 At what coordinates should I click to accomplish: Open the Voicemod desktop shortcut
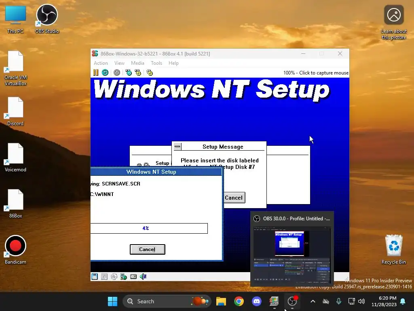(x=16, y=158)
